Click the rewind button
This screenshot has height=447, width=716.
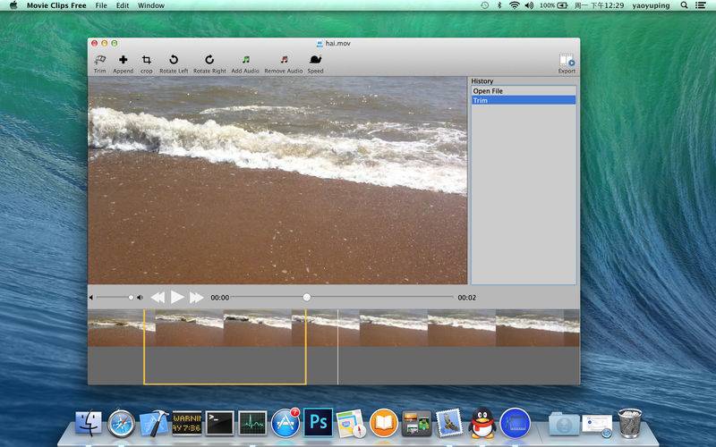158,298
